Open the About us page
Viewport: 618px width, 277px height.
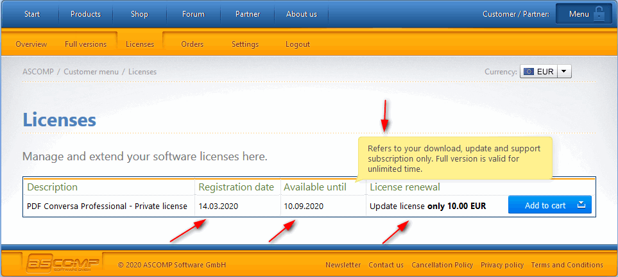coord(302,14)
